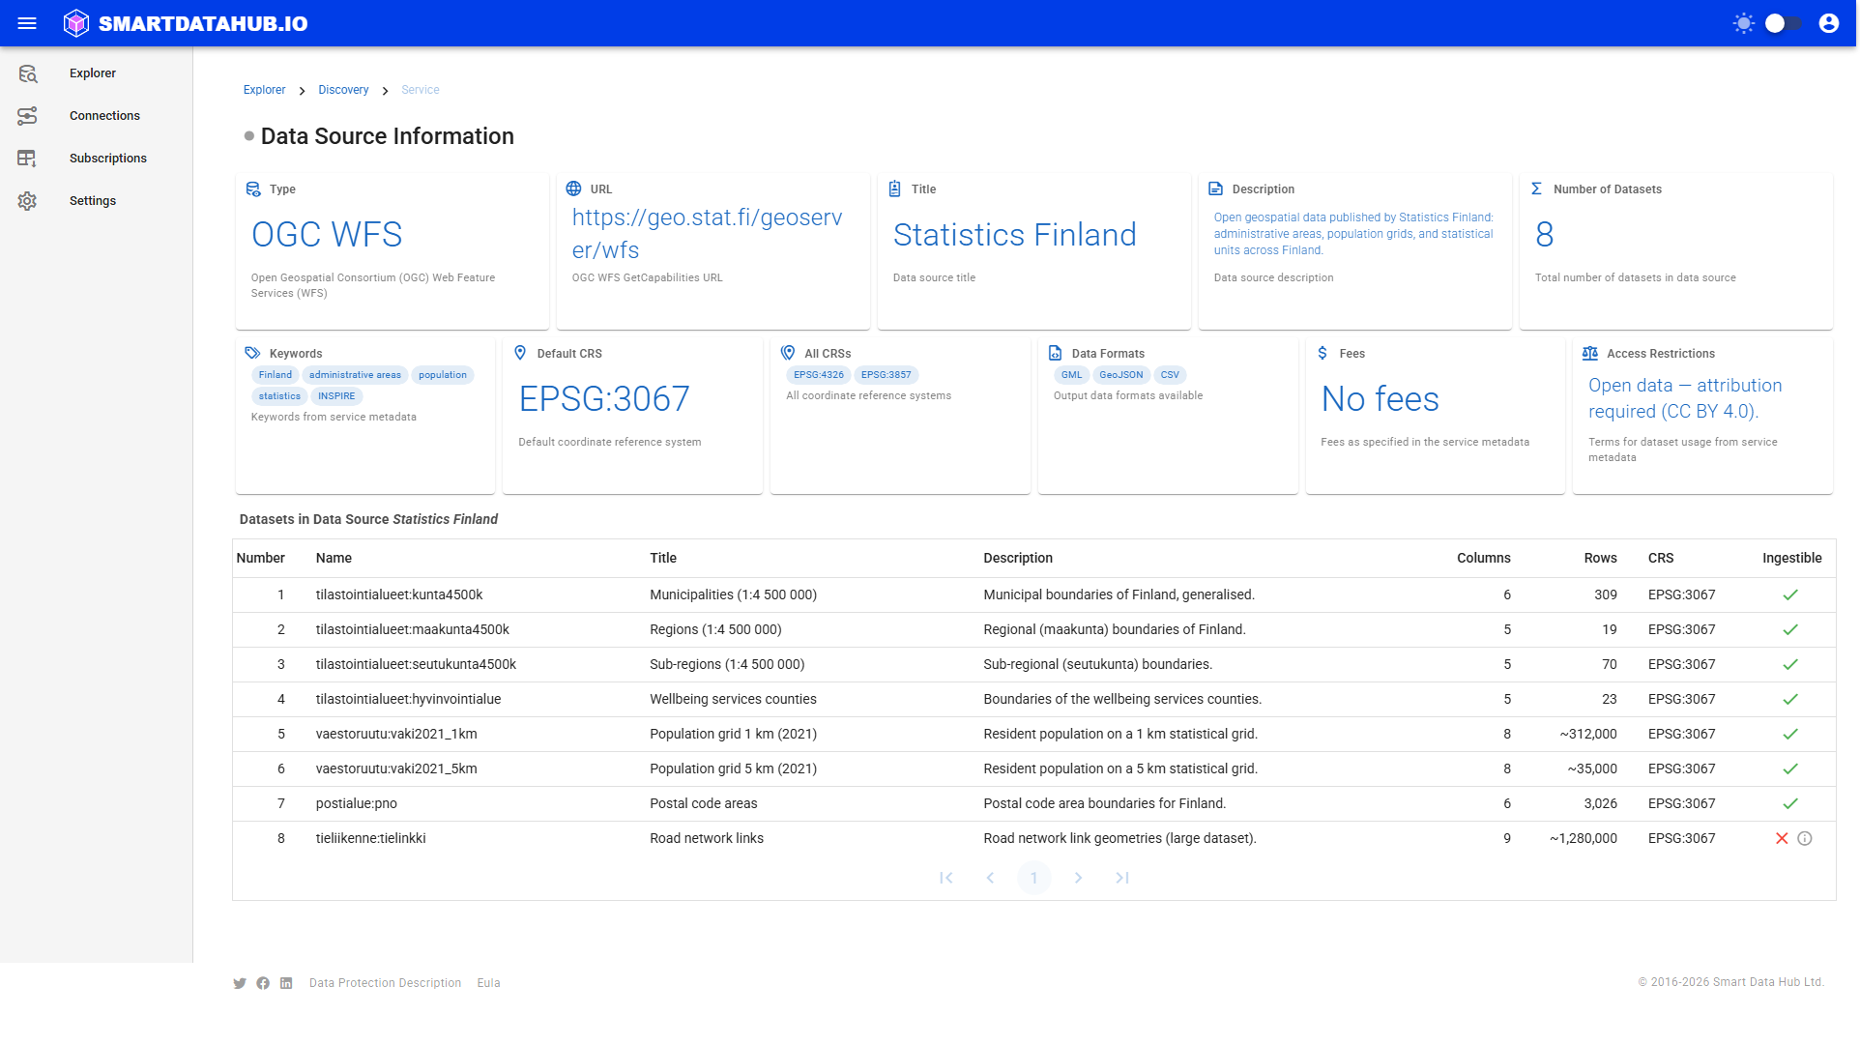Viewport: 1860px width, 1044px height.
Task: Click the Columns column header
Action: coord(1483,558)
